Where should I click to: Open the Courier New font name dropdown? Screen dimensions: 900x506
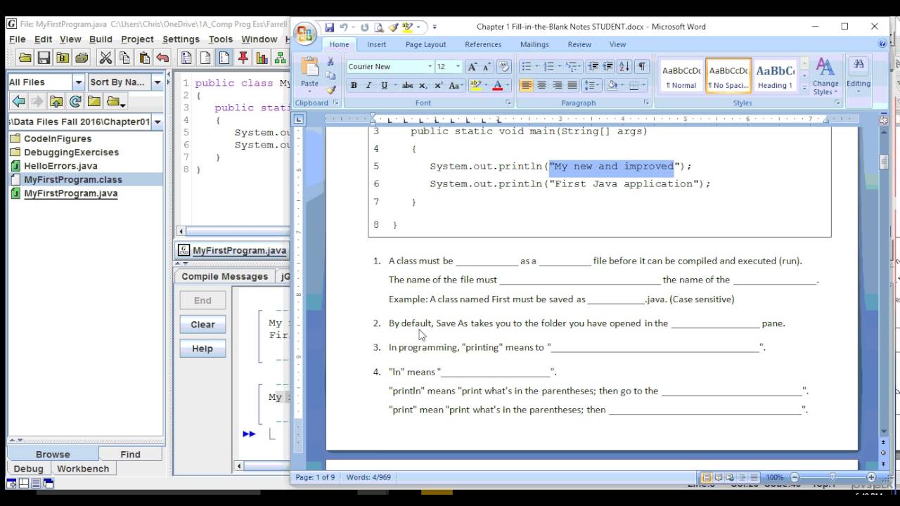click(x=430, y=67)
